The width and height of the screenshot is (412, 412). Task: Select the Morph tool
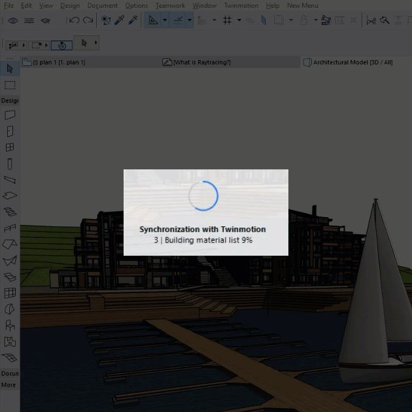[x=10, y=309]
